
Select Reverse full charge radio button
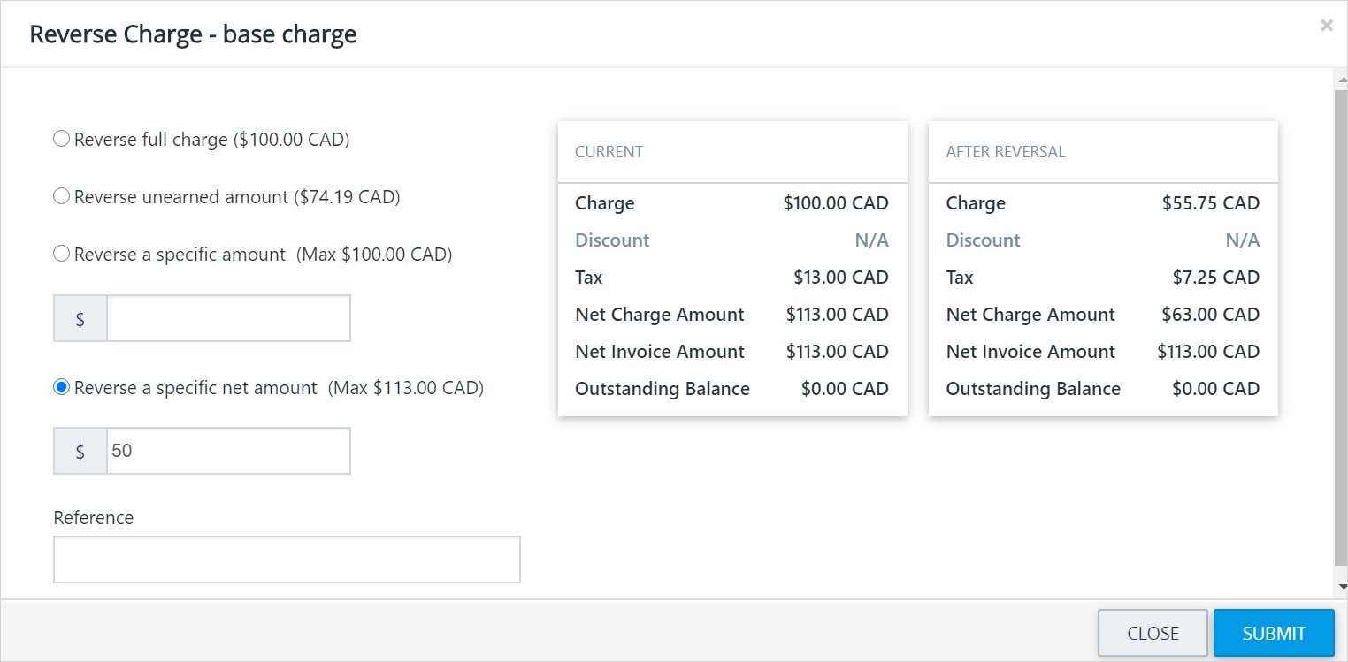coord(61,139)
